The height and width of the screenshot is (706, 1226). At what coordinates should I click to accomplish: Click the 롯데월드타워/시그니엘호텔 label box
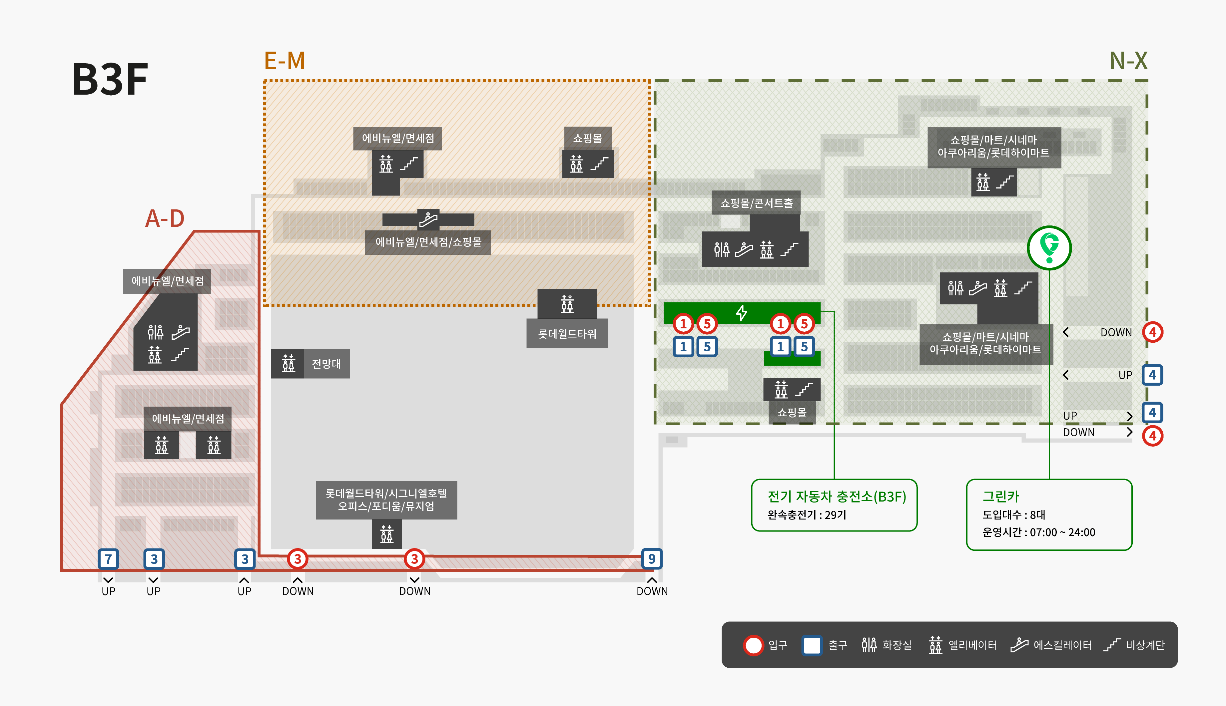(x=386, y=500)
